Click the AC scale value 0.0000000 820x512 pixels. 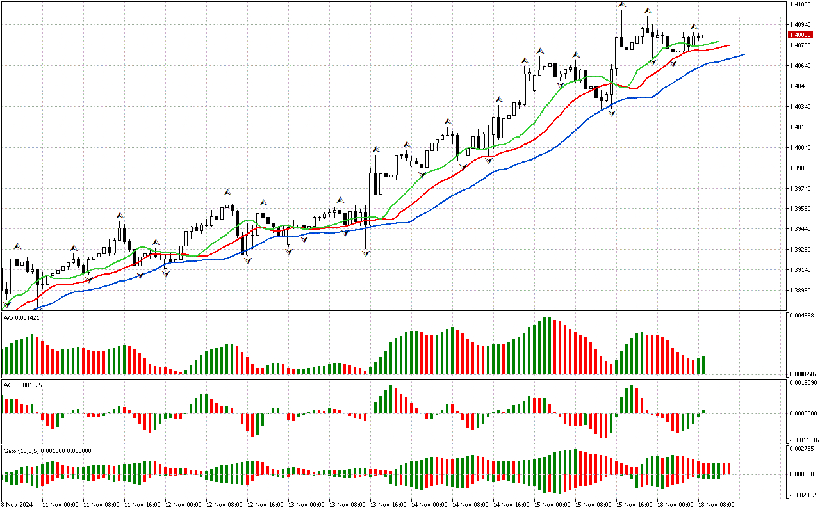click(803, 413)
